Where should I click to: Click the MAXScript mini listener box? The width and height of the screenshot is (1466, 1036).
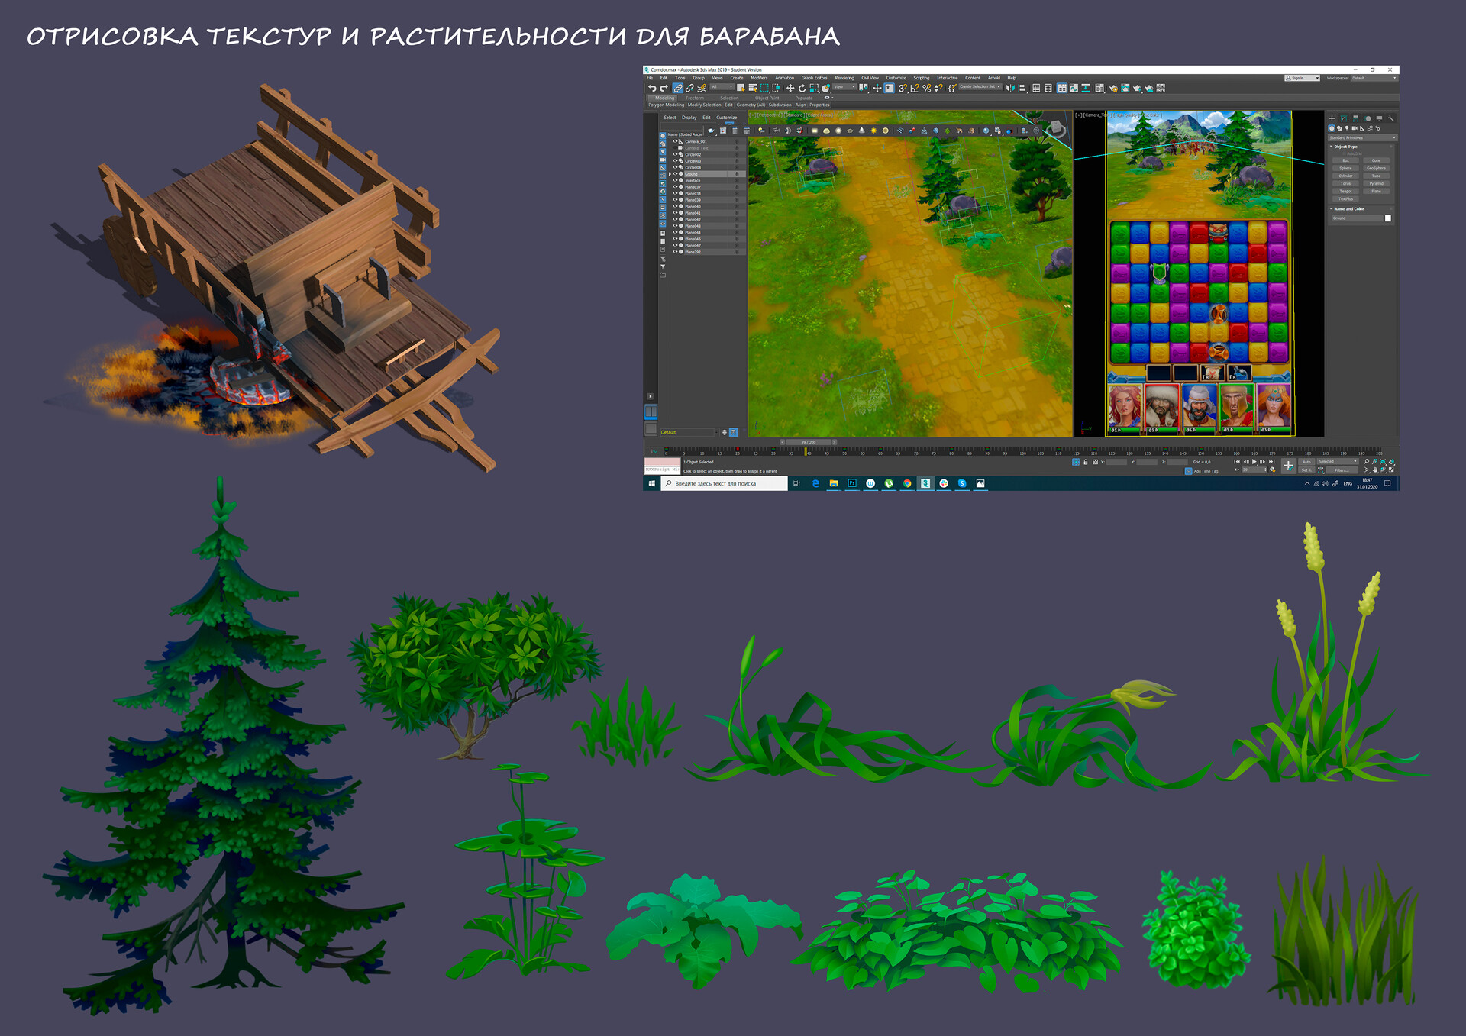tap(662, 466)
